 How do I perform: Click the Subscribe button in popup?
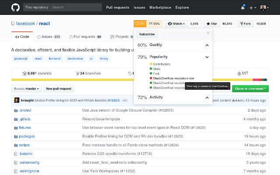(x=147, y=34)
